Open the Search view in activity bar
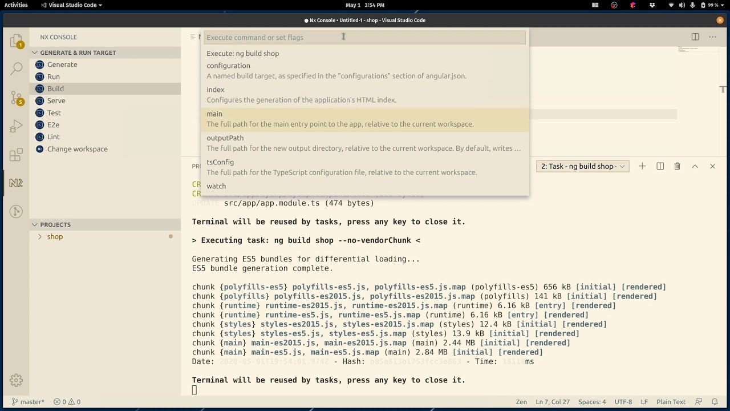This screenshot has height=411, width=730. click(16, 69)
